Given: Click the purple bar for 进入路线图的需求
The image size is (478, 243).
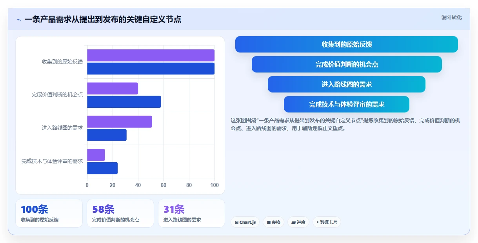Looking at the screenshot, I should point(120,121).
